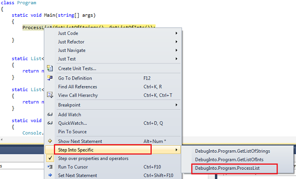This screenshot has width=296, height=179.
Task: Select DebugInto.Program.GetListOfInts option
Action: coord(229,160)
